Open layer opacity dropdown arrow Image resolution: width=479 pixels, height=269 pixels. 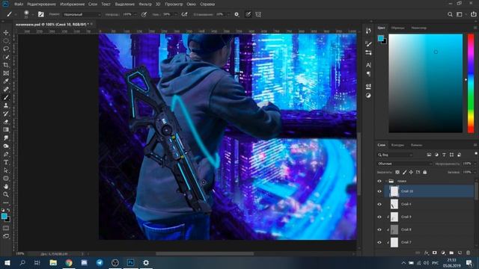(475, 164)
